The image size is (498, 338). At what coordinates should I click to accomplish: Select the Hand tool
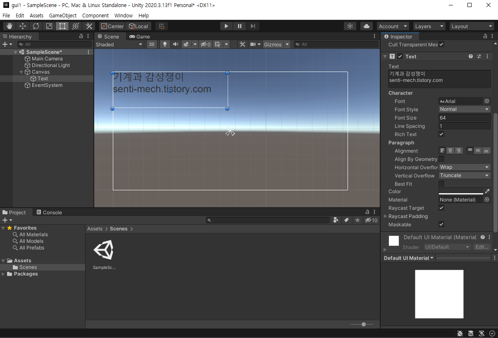(x=10, y=26)
